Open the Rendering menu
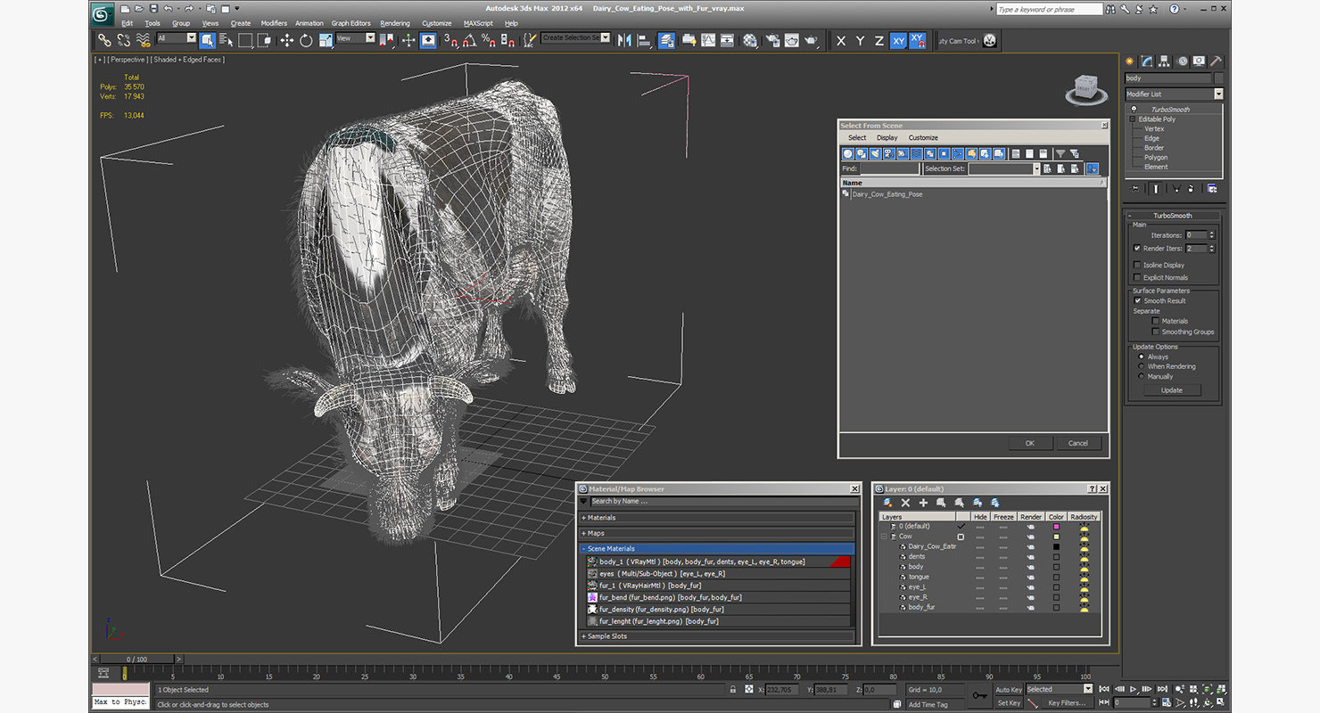1320x713 pixels. pyautogui.click(x=395, y=23)
